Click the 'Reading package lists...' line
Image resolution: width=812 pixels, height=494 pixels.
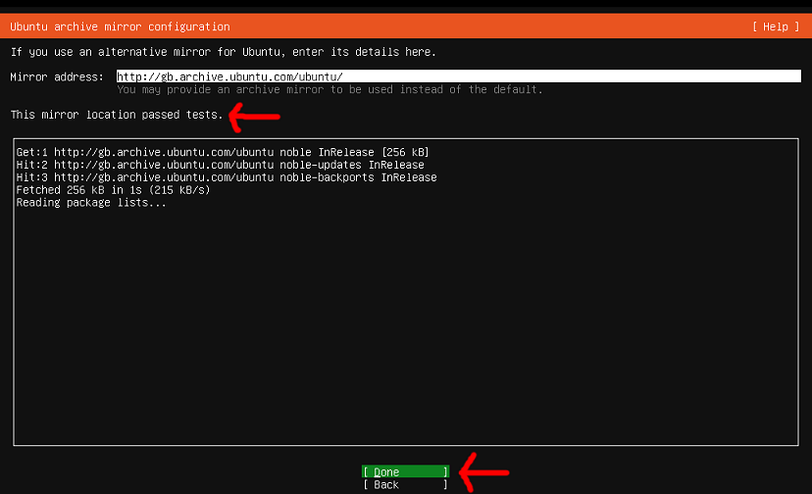tap(91, 203)
